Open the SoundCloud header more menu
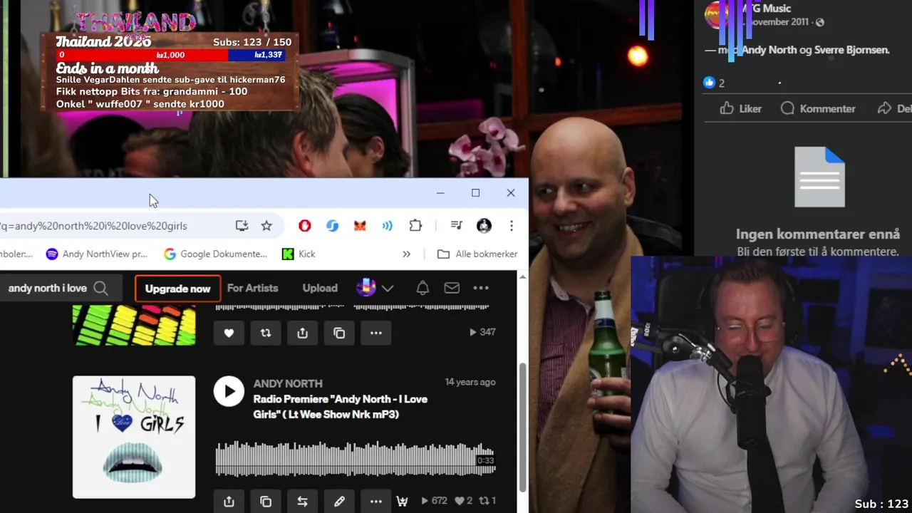 point(481,288)
